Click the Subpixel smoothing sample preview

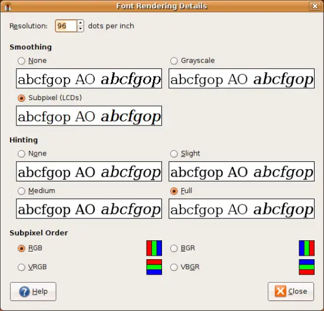(x=89, y=115)
